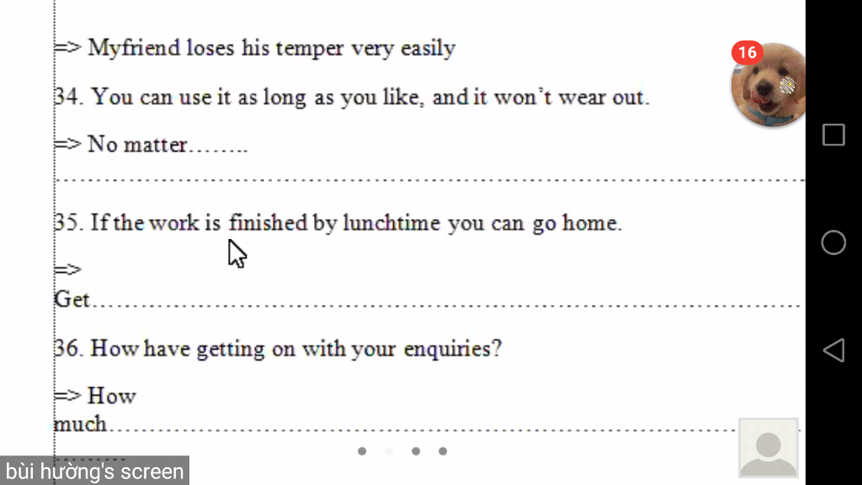Image resolution: width=862 pixels, height=485 pixels.
Task: Select the second page indicator dot
Action: [x=389, y=451]
